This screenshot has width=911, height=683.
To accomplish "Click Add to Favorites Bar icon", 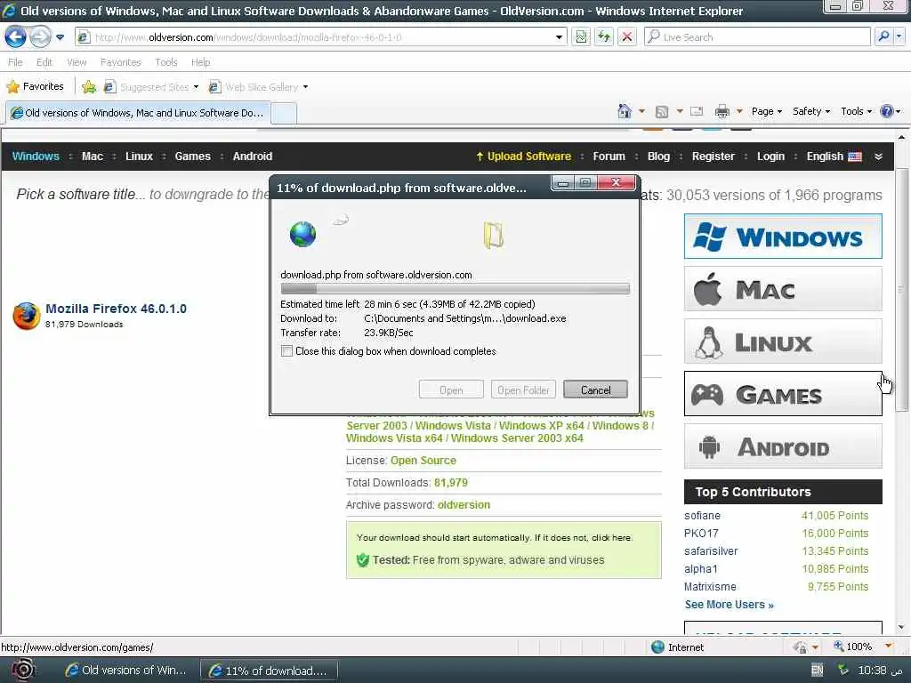I will 89,87.
